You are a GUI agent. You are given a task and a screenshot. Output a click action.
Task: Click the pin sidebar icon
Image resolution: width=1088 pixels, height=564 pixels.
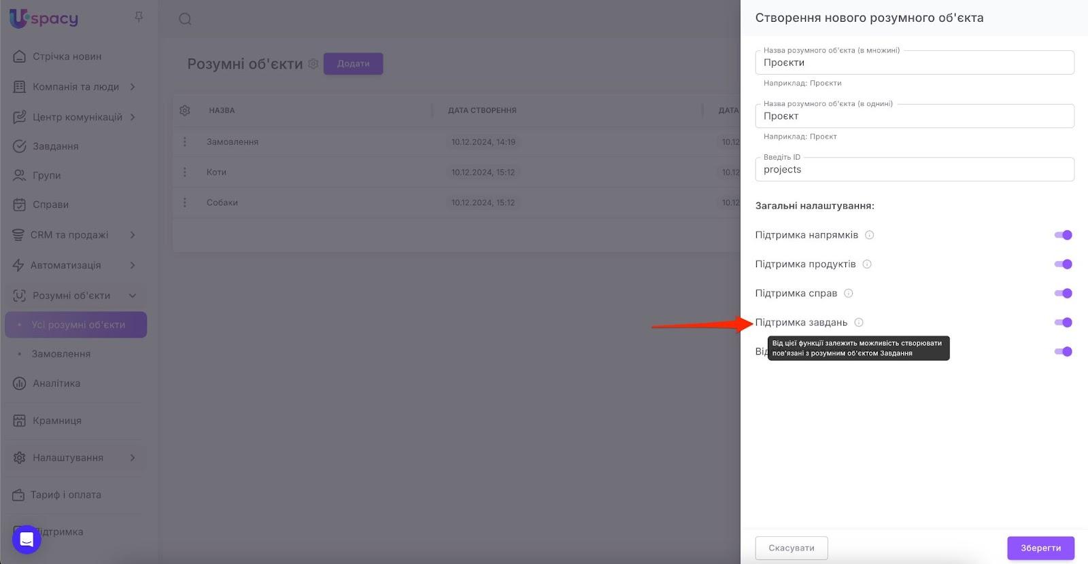point(139,17)
